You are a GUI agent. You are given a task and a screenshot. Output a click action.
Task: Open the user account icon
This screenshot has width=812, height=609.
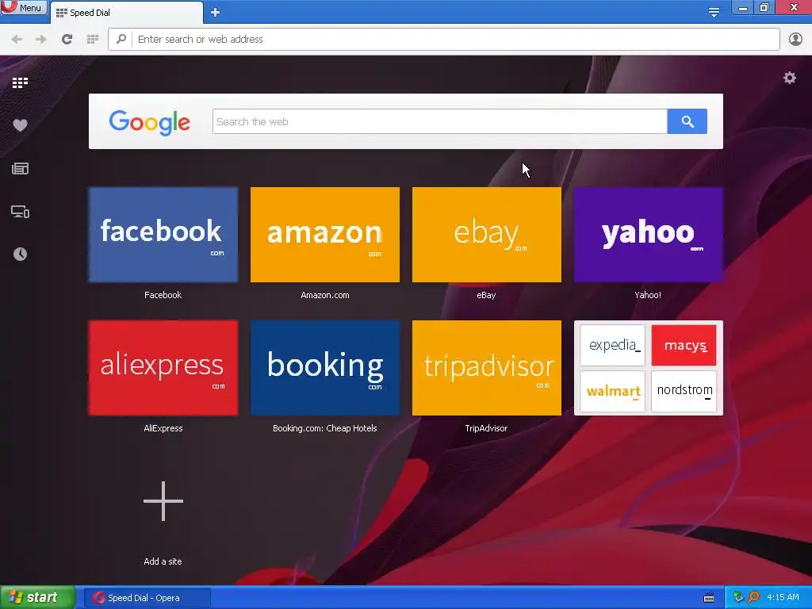click(795, 40)
